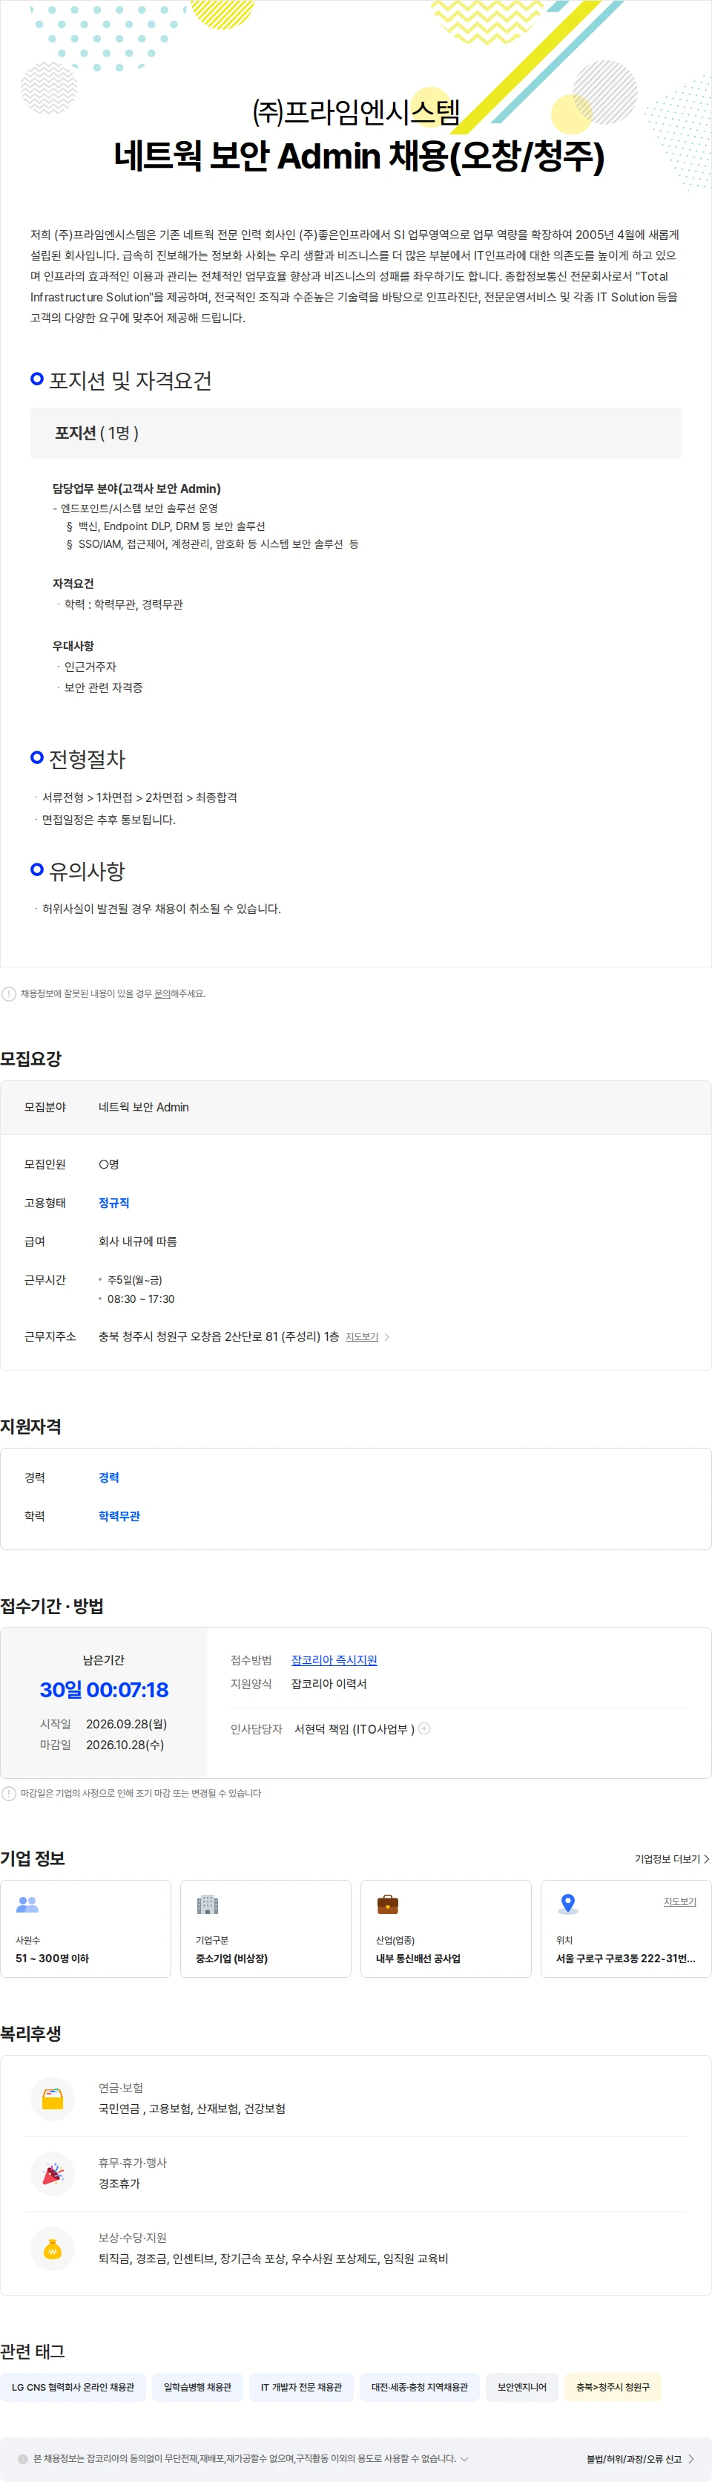Click the 08:30 ~ 17:30 working hours
This screenshot has height=2482, width=712.
point(140,1299)
